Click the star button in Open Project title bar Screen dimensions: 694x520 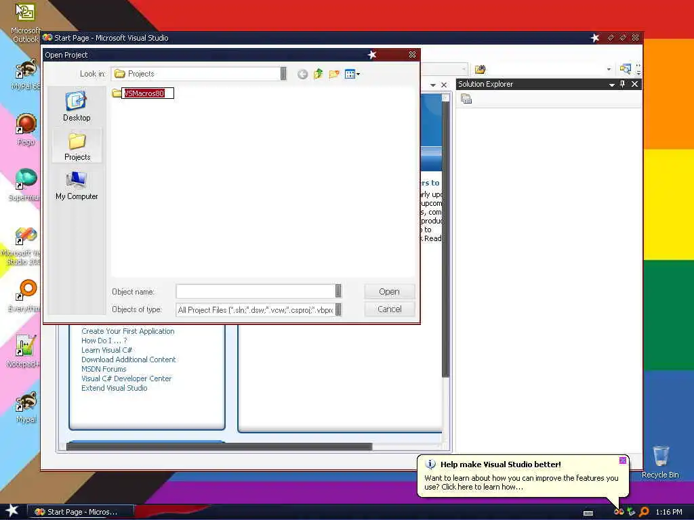tap(372, 54)
